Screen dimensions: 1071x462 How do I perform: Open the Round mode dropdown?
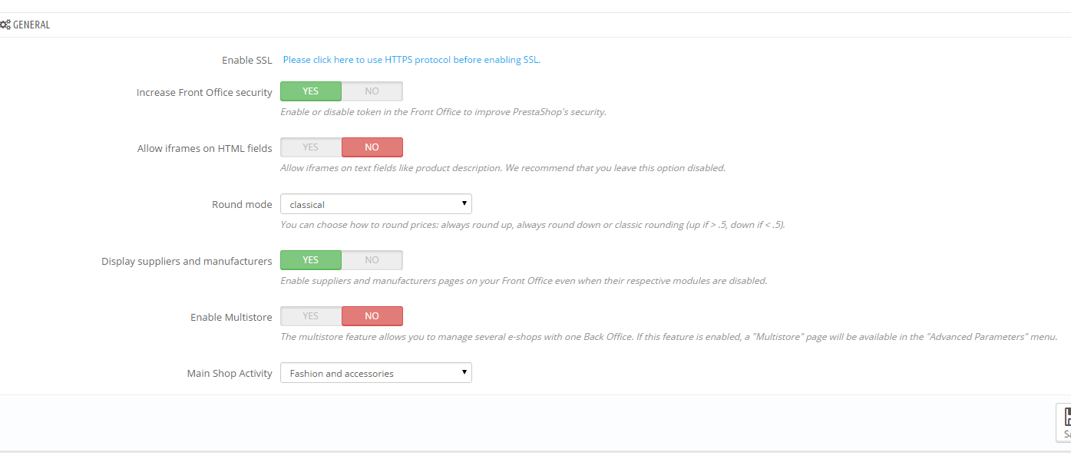(x=376, y=204)
